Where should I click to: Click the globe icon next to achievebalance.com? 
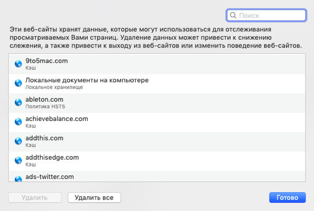(x=18, y=121)
